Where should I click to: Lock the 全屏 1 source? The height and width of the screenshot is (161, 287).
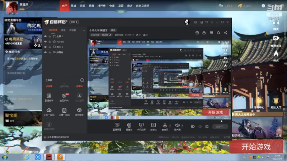(x=50, y=36)
